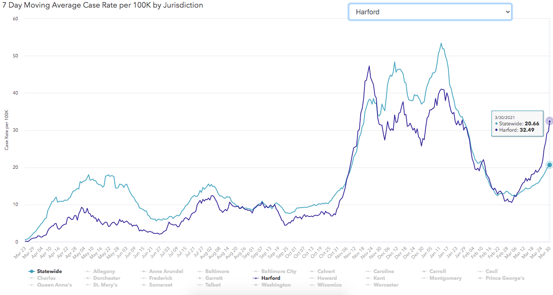Click the Baltimore City legend marker

257,271
